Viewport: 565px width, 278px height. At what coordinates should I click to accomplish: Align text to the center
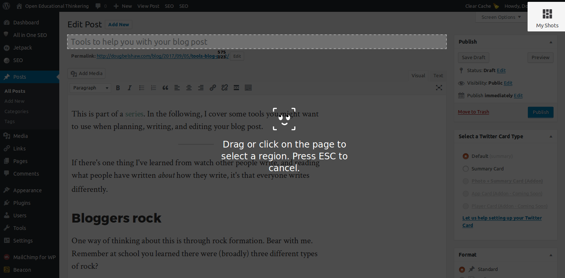pyautogui.click(x=189, y=88)
